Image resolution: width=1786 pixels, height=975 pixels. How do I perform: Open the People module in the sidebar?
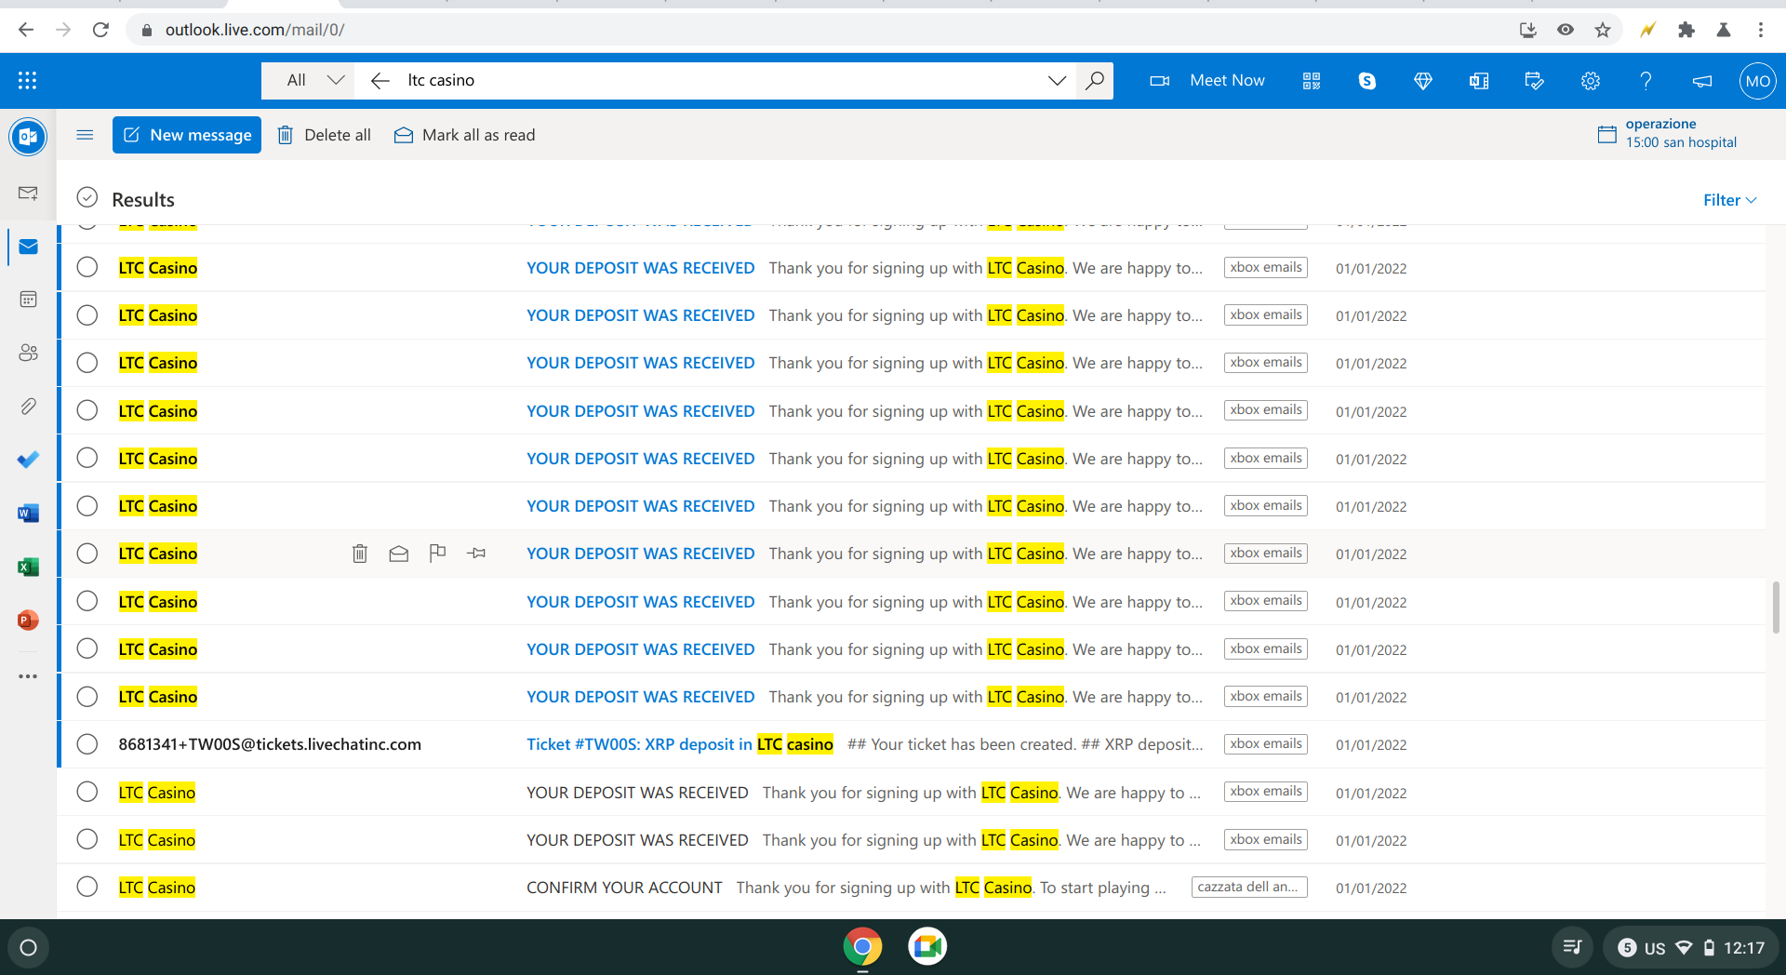tap(28, 353)
